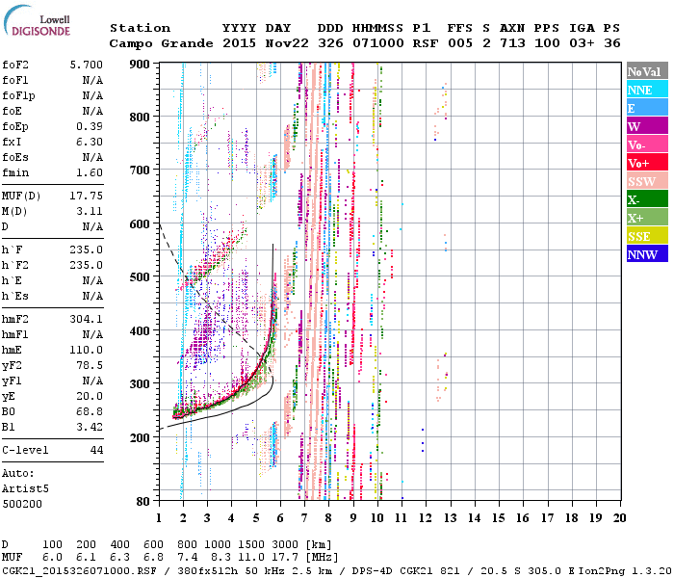Image resolution: width=674 pixels, height=578 pixels.
Task: Click the FFS value 005
Action: pyautogui.click(x=460, y=43)
